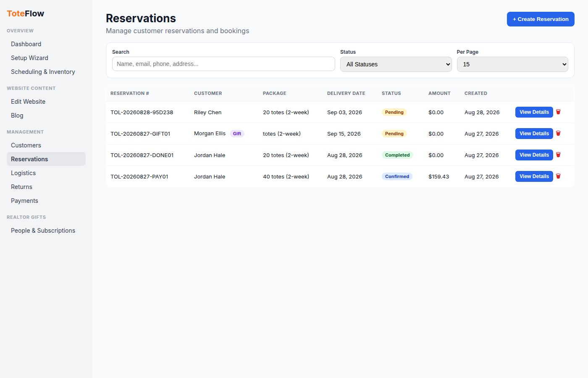Click the ToteFlow logo
588x378 pixels.
tap(25, 13)
